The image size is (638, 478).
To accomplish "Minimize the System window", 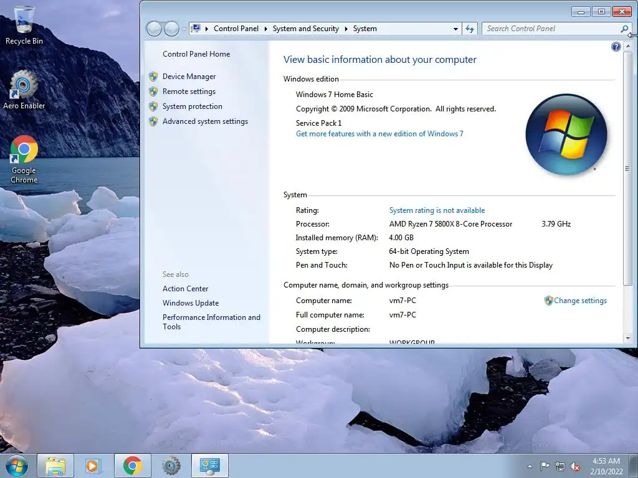I will [x=581, y=11].
